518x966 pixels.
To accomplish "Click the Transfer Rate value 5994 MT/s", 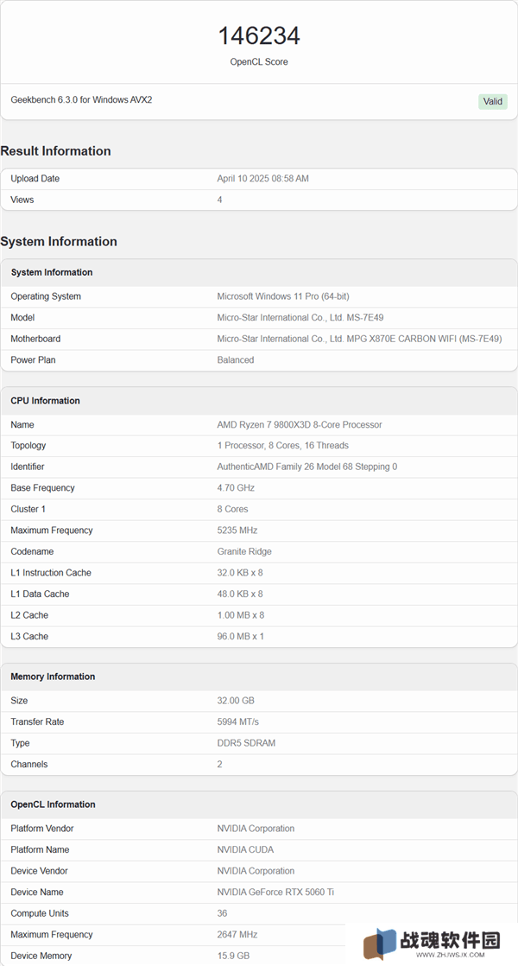I will tap(237, 722).
